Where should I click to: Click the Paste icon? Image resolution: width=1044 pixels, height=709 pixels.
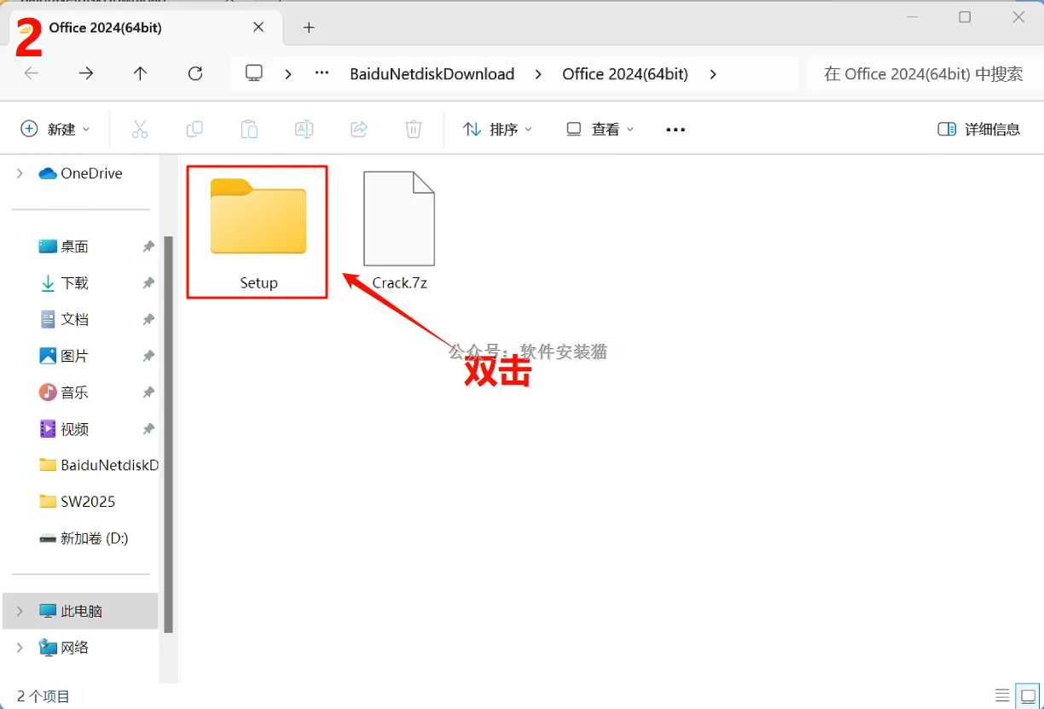pos(249,129)
